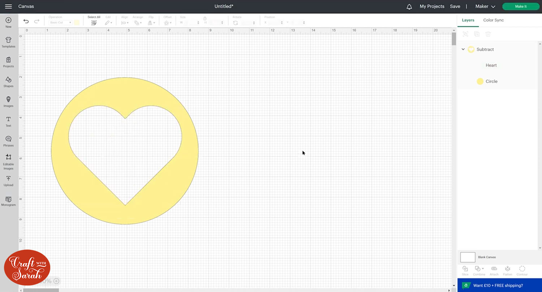Viewport: 542px width, 292px height.
Task: Open the free shipping offer banner
Action: tap(500, 285)
